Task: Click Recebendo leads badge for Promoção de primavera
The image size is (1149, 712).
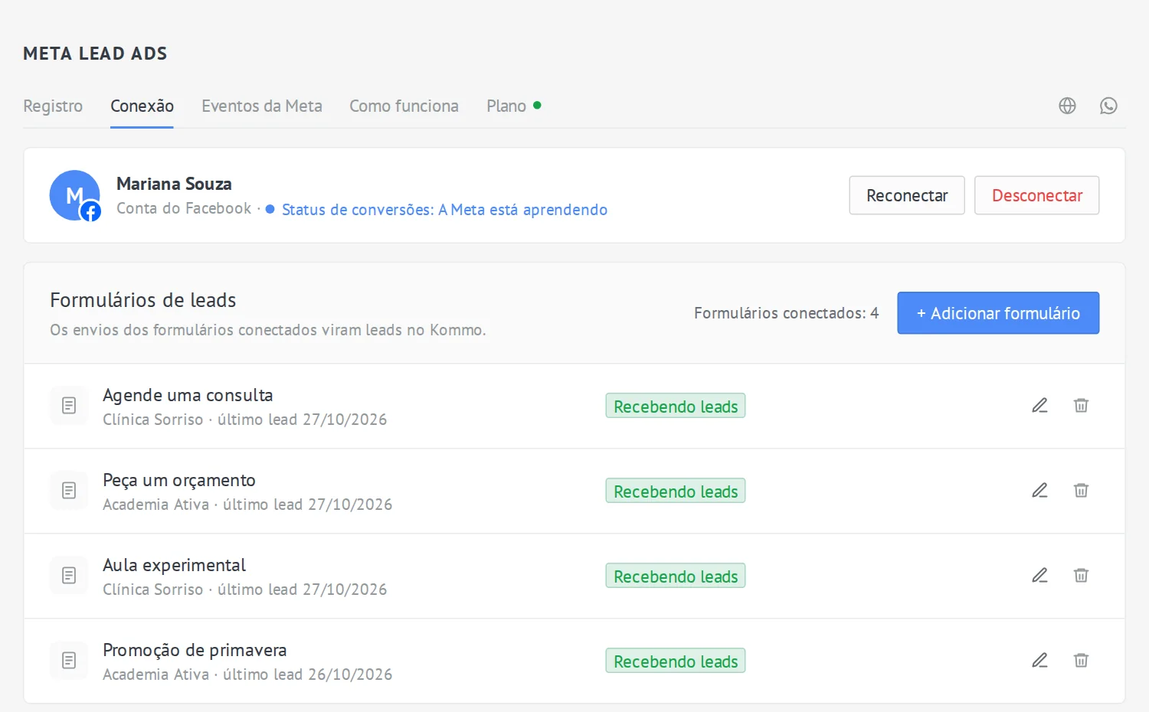Action: (676, 661)
